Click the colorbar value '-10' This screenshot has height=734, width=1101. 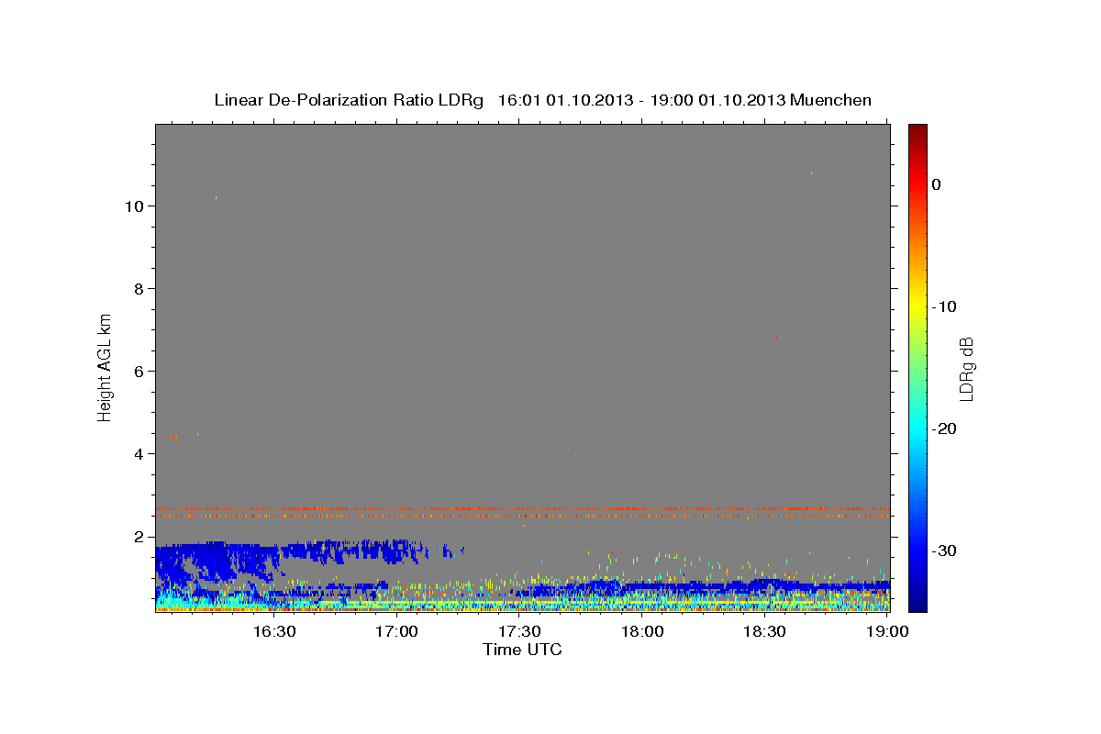click(x=946, y=306)
